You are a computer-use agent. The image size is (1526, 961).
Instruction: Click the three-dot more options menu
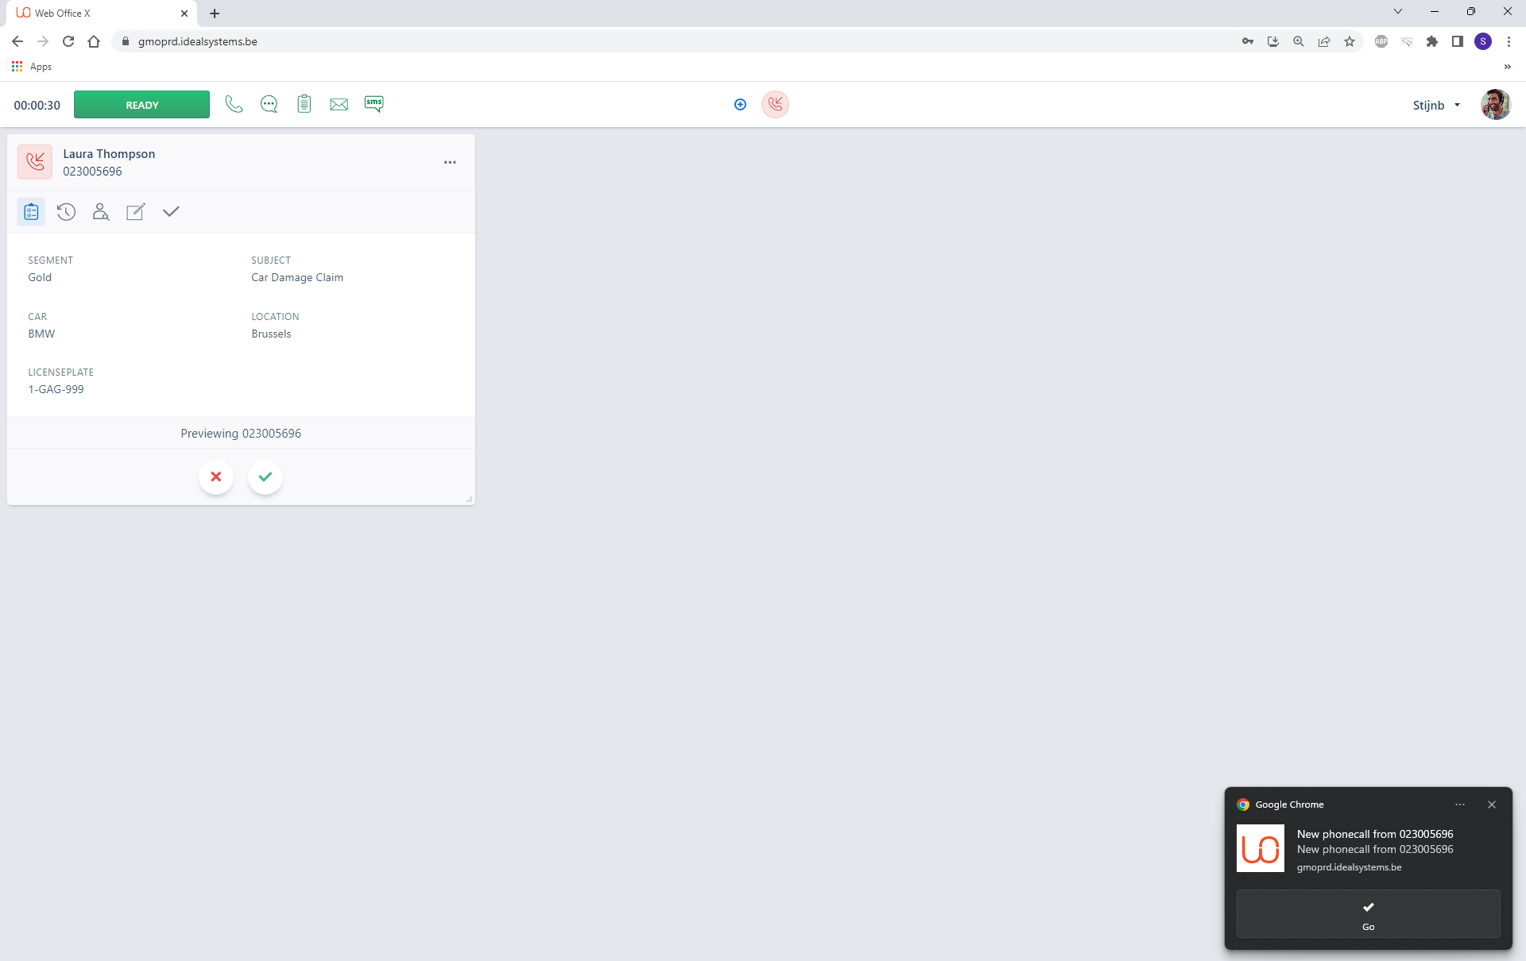pos(450,162)
